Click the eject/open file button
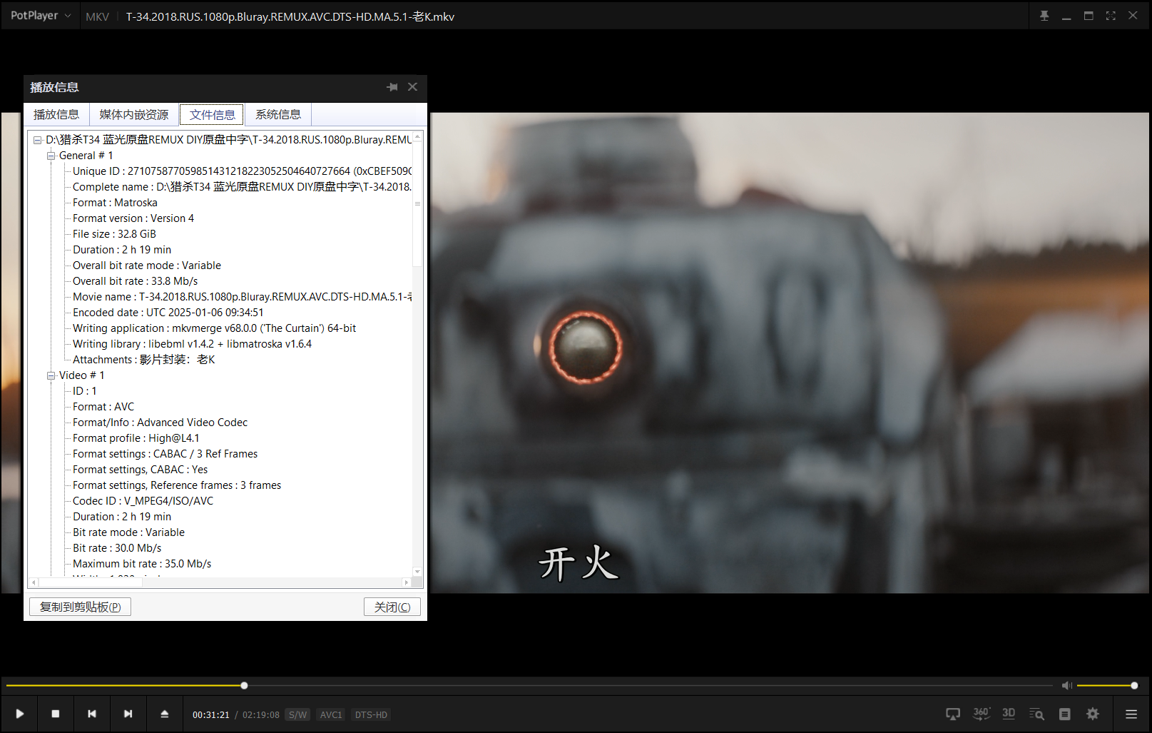This screenshot has height=733, width=1152. (165, 714)
